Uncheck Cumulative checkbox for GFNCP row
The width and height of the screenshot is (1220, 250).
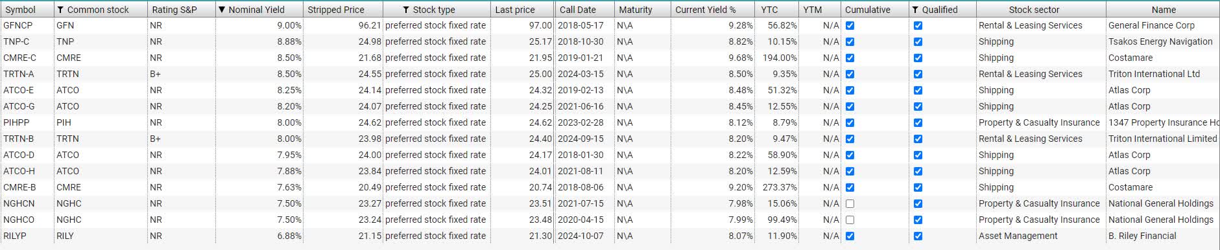850,25
